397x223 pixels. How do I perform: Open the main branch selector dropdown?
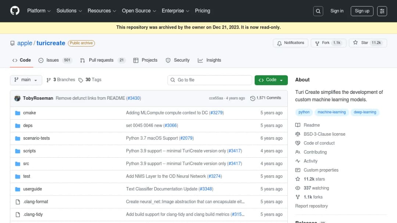(x=26, y=80)
